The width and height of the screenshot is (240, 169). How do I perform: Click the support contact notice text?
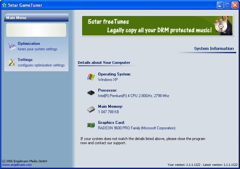(143, 141)
